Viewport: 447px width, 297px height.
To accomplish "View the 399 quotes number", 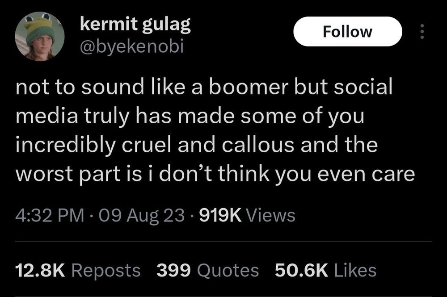I will pos(173,270).
